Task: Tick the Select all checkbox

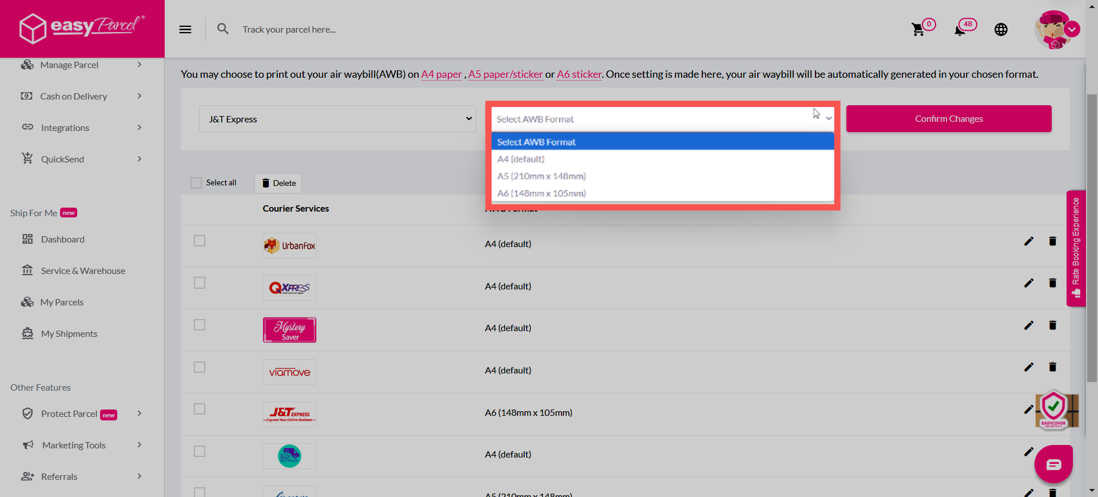Action: [196, 183]
